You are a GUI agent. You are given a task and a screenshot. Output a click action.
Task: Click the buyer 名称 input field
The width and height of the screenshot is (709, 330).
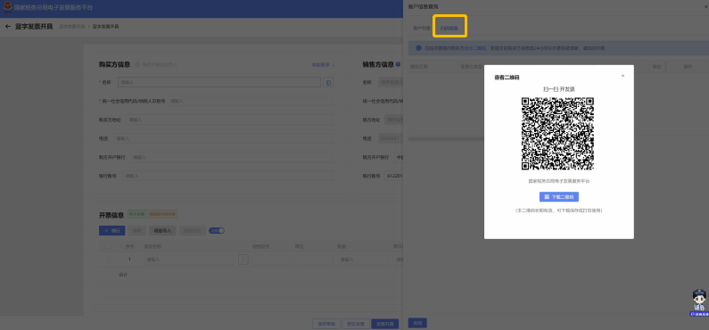(x=219, y=82)
